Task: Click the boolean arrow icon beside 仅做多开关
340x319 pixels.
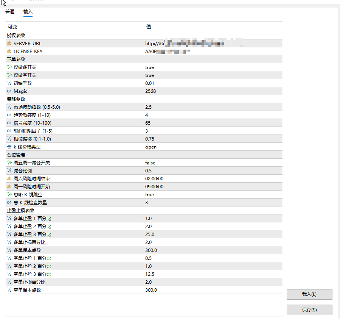Action: [x=9, y=67]
